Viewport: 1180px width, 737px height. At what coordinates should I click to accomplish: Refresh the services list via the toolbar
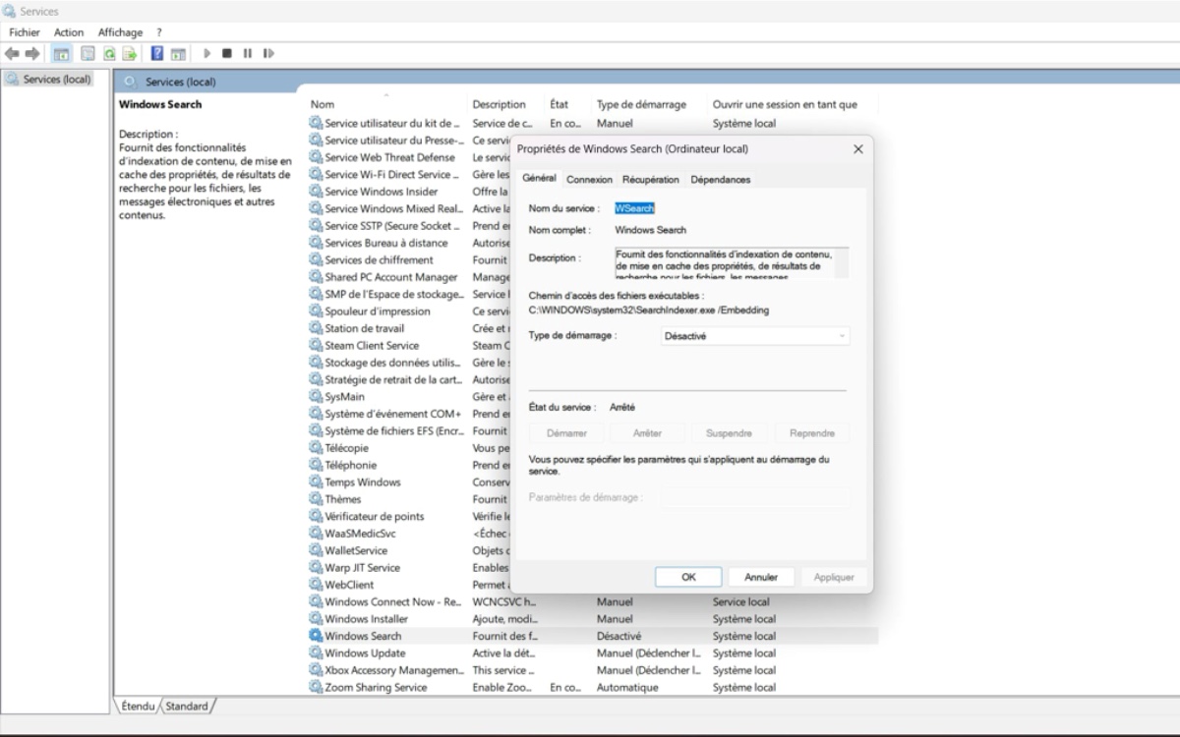click(110, 52)
